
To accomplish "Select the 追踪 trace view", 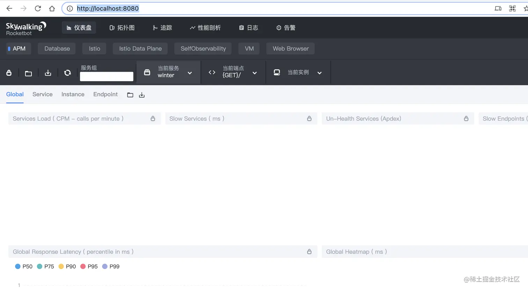I will coord(162,28).
